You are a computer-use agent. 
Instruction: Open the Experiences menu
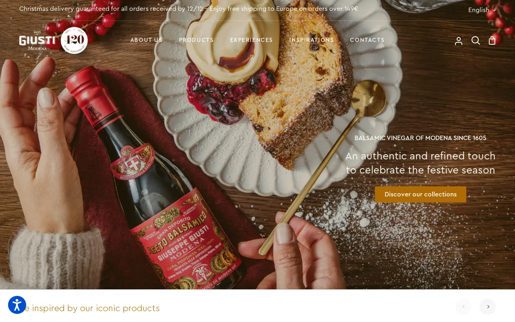pos(251,40)
